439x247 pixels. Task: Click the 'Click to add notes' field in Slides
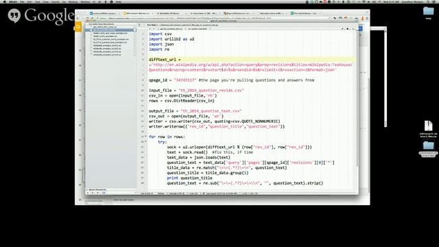pos(123,200)
